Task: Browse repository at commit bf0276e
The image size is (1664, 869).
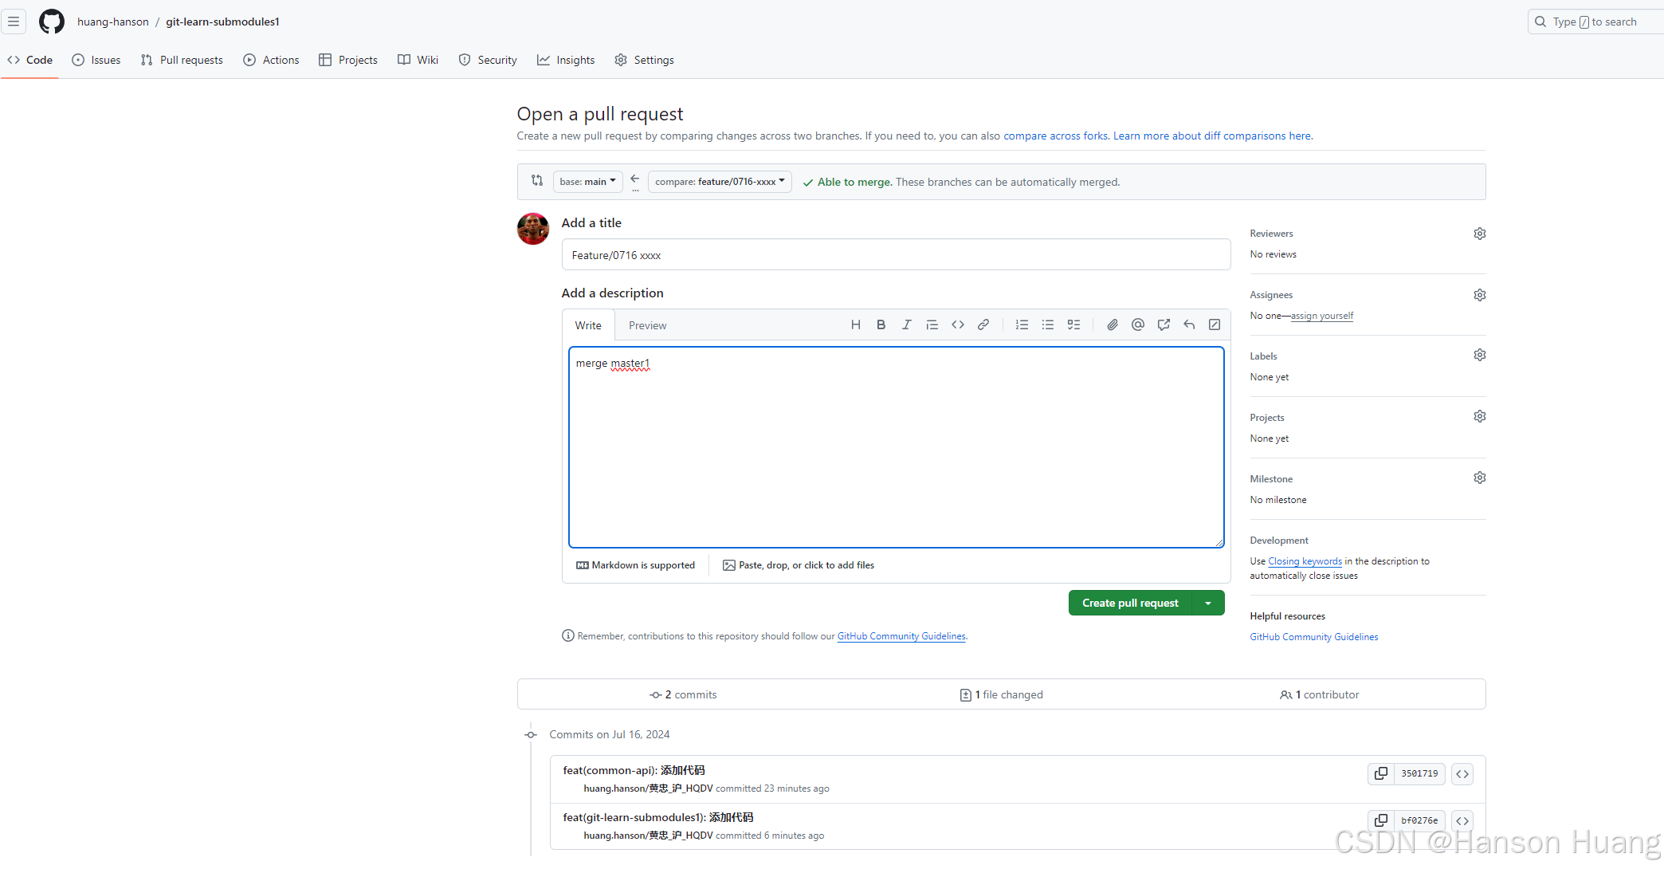Action: coord(1462,820)
